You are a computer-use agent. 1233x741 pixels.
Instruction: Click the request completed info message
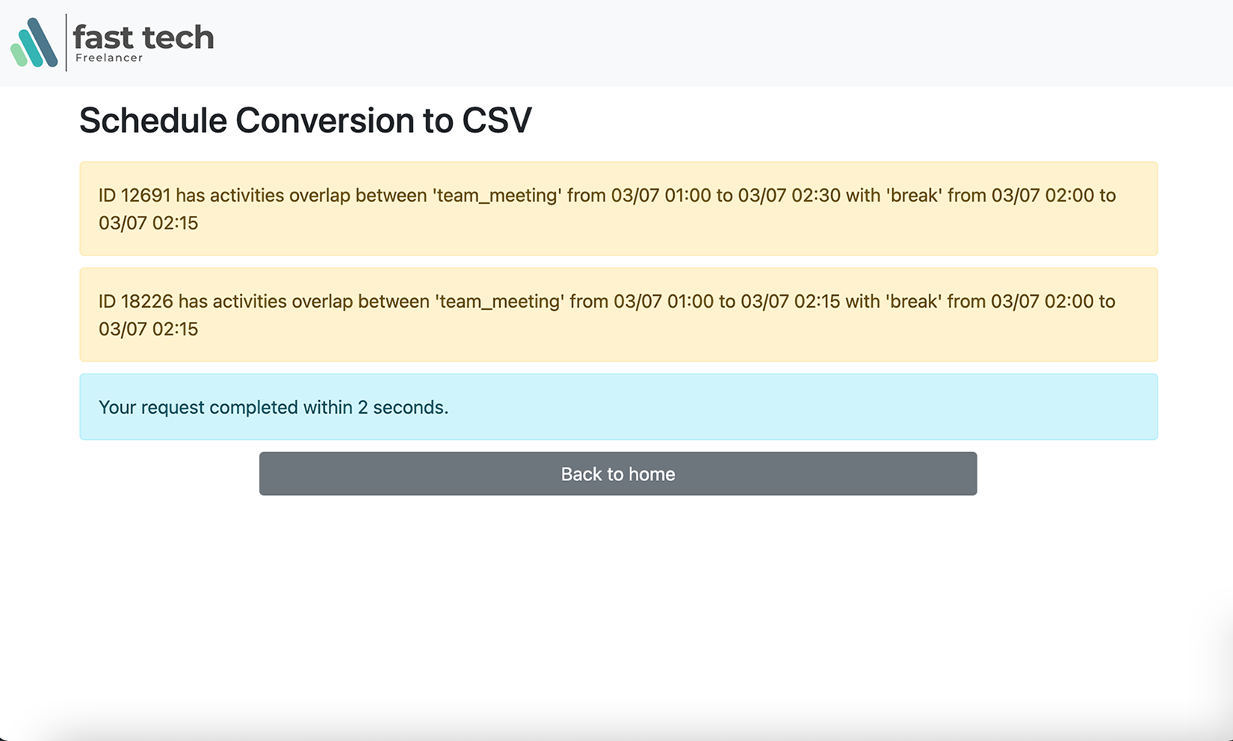618,407
